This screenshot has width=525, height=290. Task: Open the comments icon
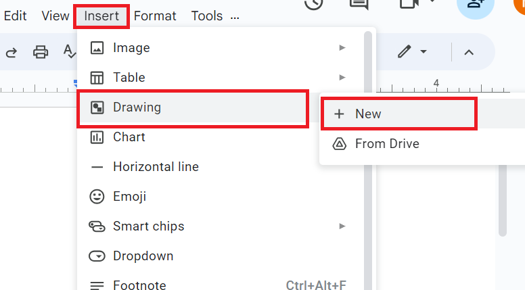point(359,4)
